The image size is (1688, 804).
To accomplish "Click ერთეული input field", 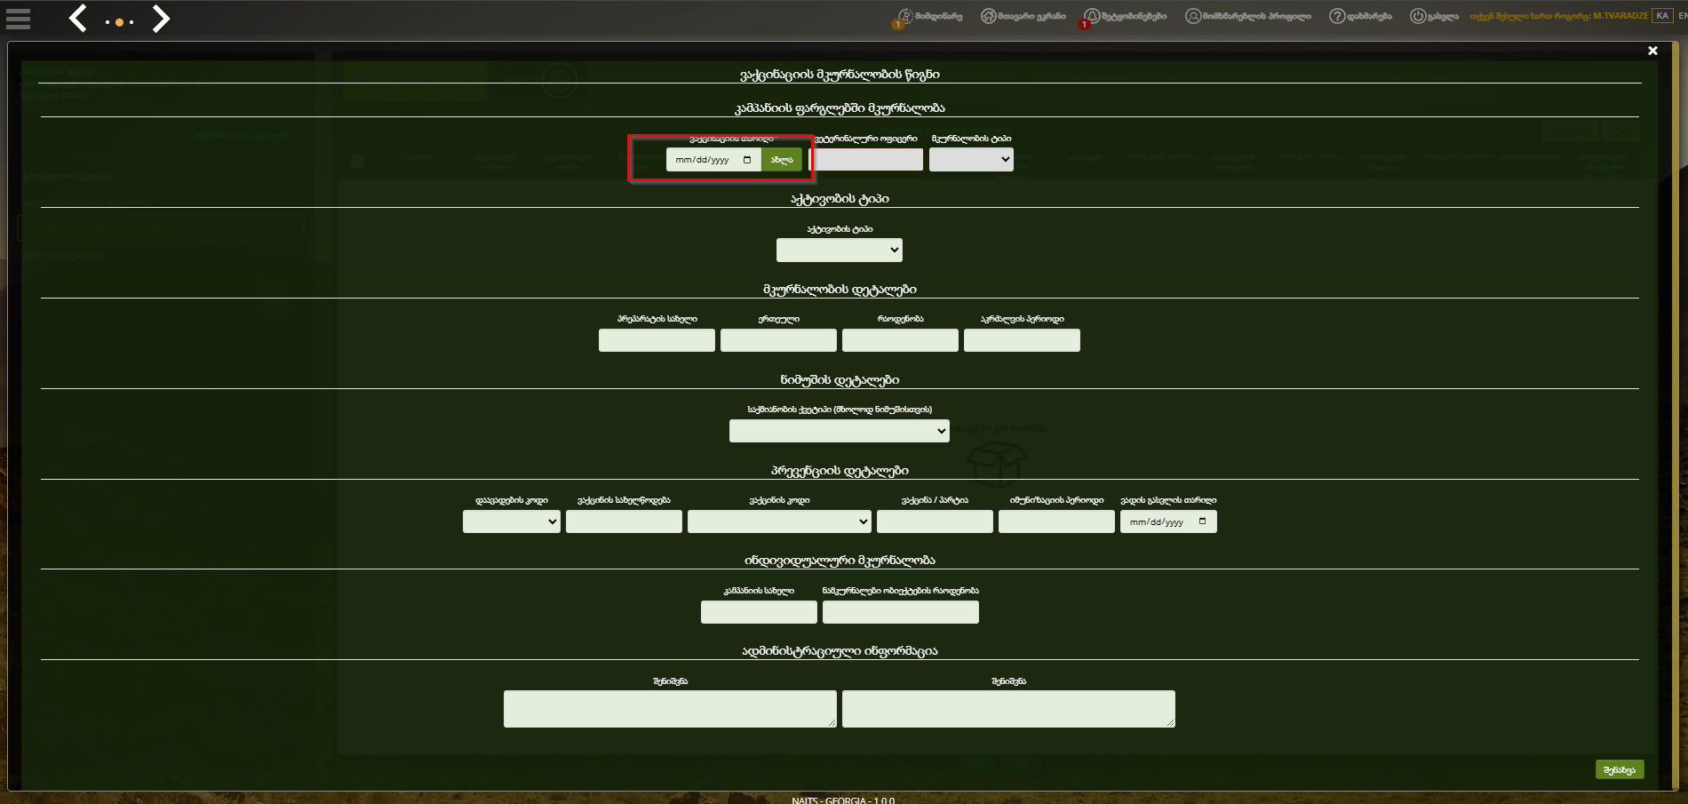I will tap(778, 340).
